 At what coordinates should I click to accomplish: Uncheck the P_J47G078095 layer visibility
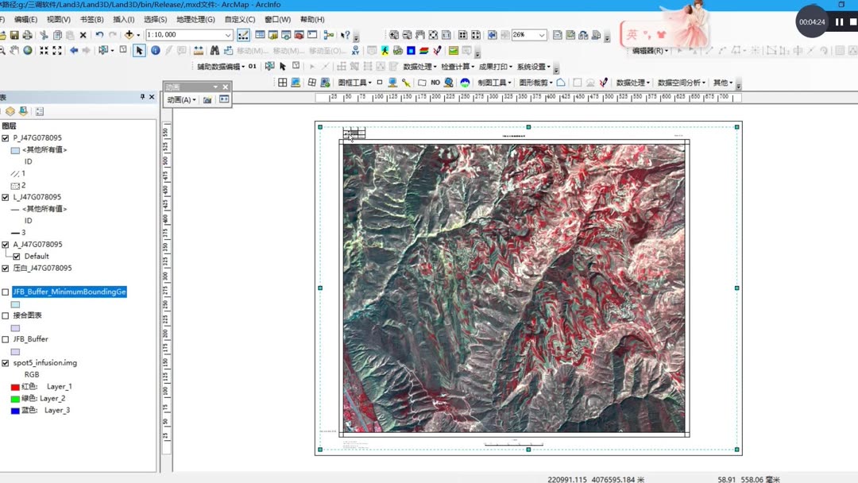6,137
